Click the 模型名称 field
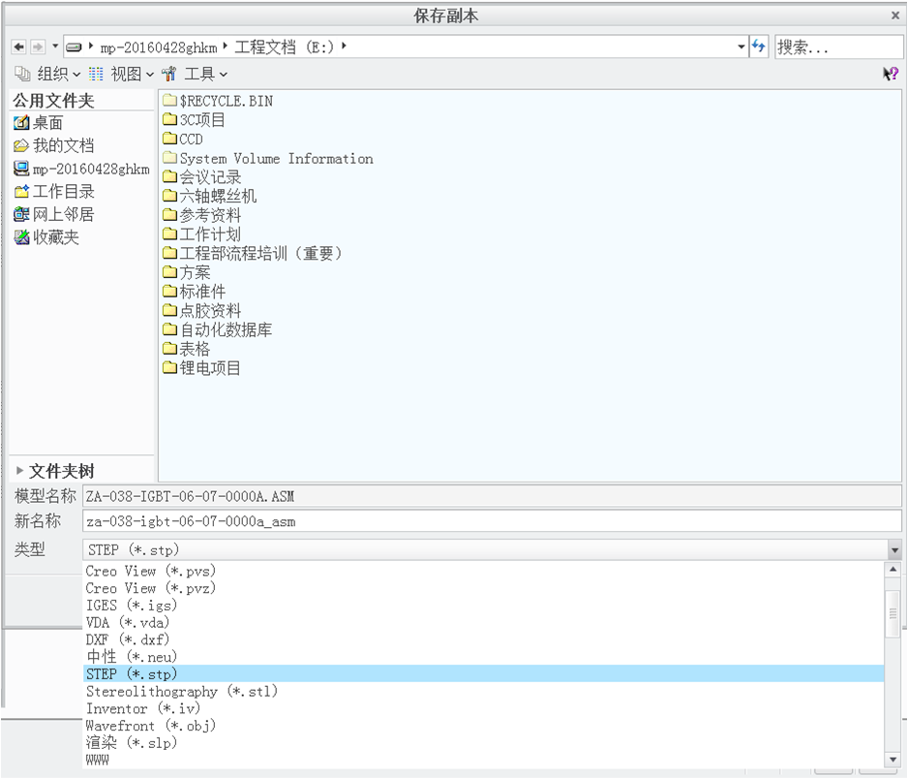 click(492, 496)
